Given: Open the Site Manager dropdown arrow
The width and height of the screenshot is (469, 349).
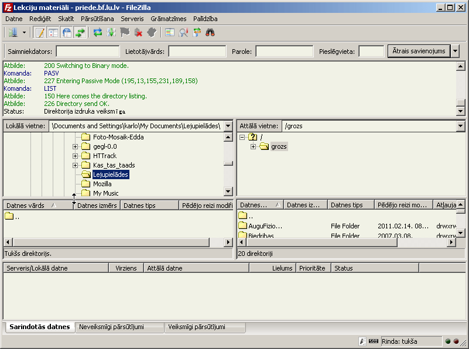Looking at the screenshot, I should (24, 32).
